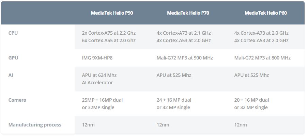Click the MediaTek Helio P90 column header

pos(112,13)
